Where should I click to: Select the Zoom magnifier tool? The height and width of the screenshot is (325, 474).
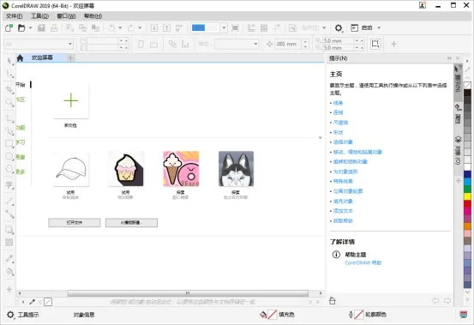tap(9, 102)
